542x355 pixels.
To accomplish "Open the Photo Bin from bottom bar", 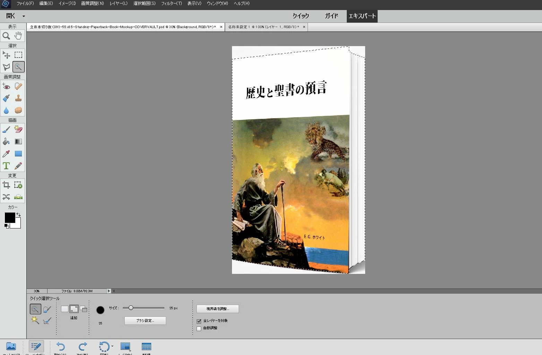I will 11,346.
